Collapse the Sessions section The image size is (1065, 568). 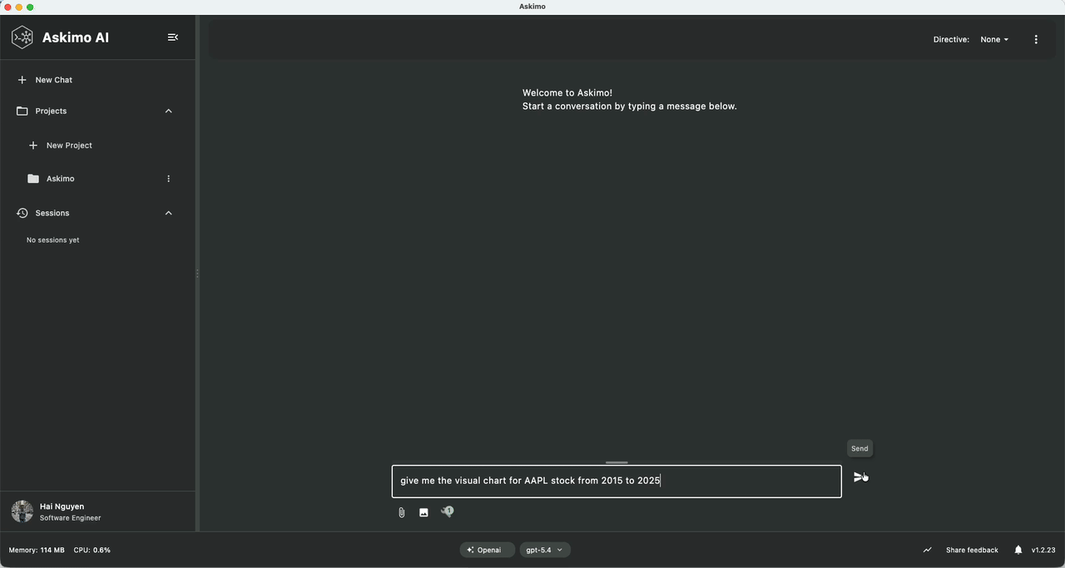[168, 213]
